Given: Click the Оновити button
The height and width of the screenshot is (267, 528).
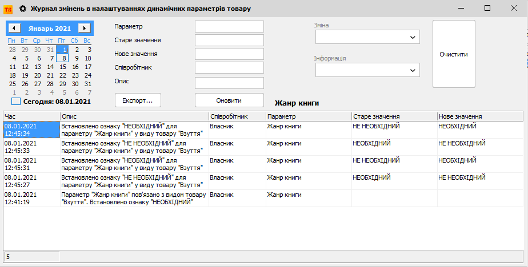Looking at the screenshot, I should [229, 100].
